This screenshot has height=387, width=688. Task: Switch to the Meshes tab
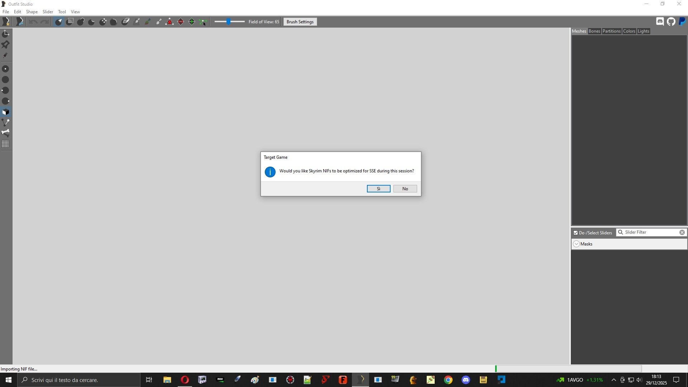(579, 31)
